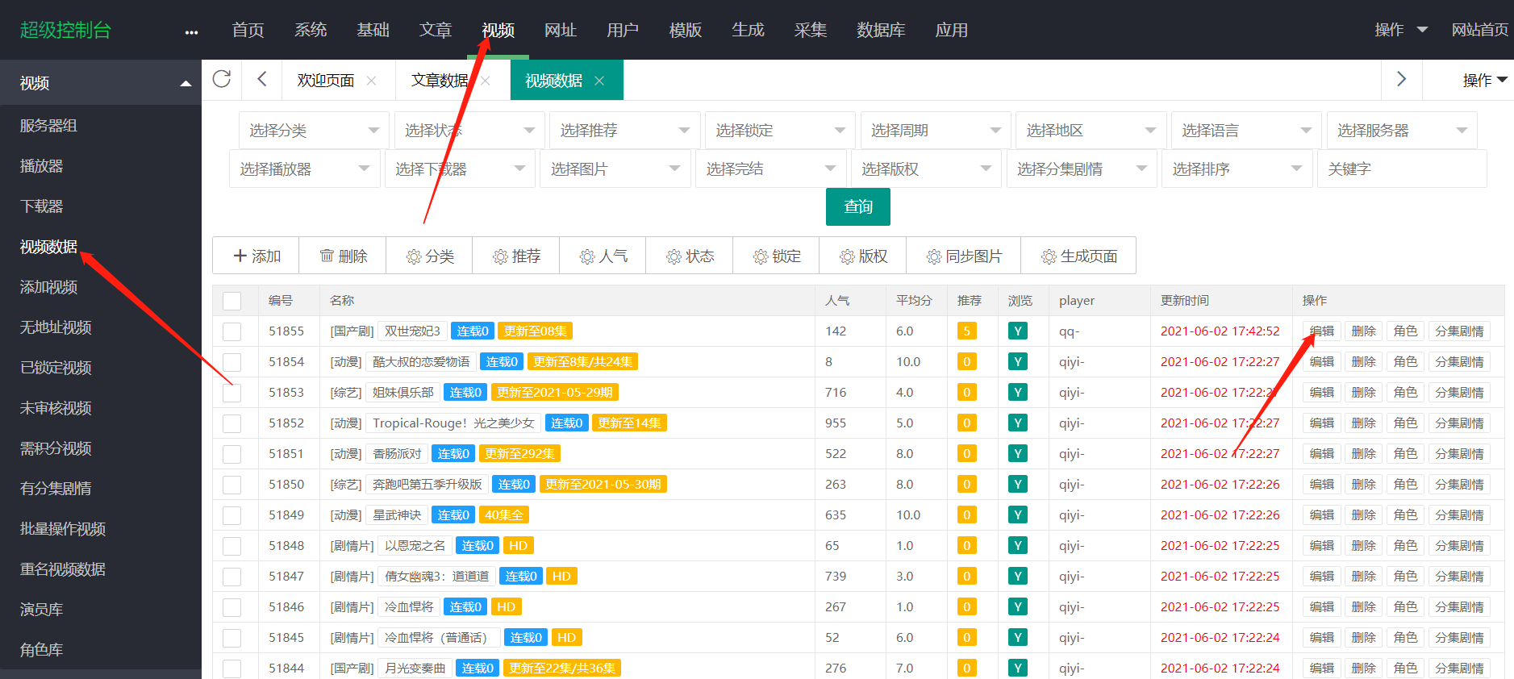Check the checkbox for row 51854
1514x679 pixels.
[232, 362]
